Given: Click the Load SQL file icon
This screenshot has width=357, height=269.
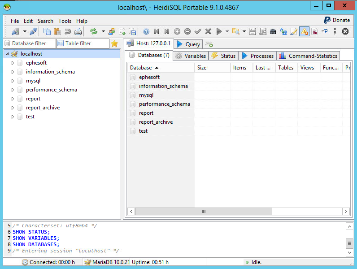Looking at the screenshot, I should point(122,31).
